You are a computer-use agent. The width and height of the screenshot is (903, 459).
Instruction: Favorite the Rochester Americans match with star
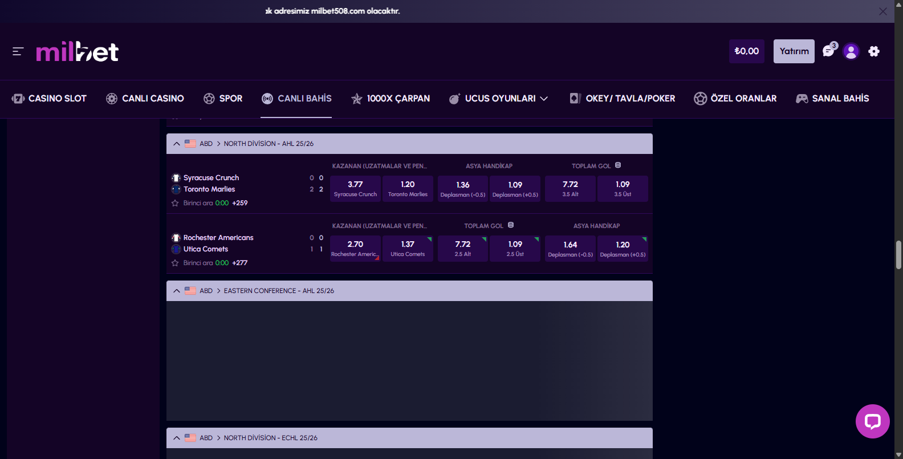coord(175,263)
